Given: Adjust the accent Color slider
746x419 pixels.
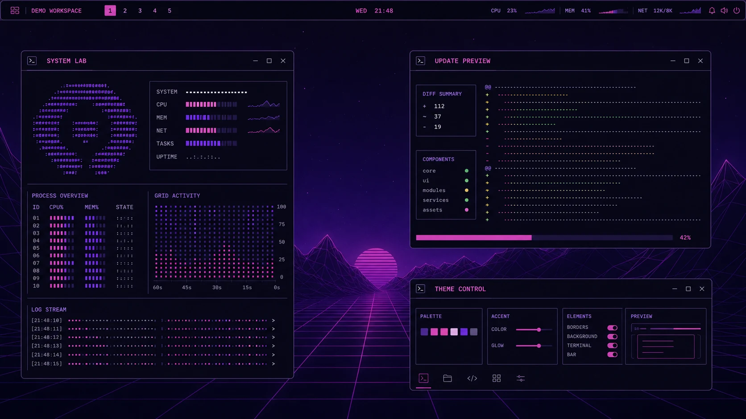Looking at the screenshot, I should pyautogui.click(x=534, y=330).
